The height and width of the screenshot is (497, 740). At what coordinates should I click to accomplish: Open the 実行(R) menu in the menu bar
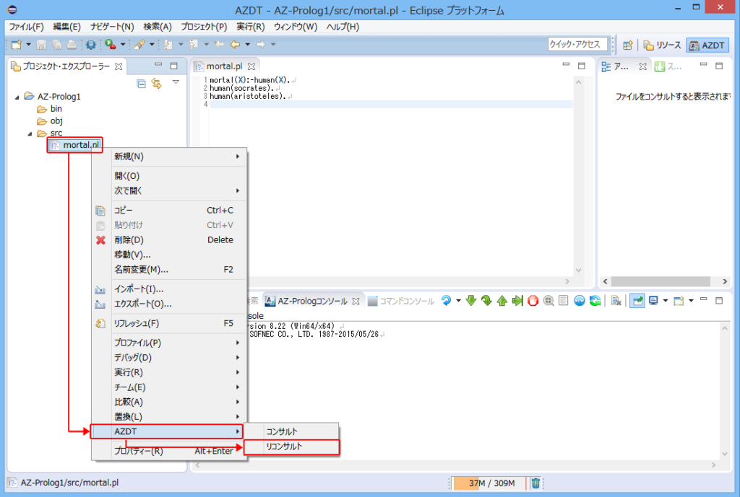(250, 26)
